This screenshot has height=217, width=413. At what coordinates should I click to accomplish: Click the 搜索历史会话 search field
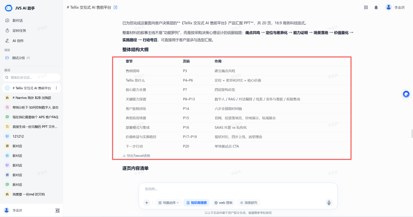pyautogui.click(x=32, y=77)
